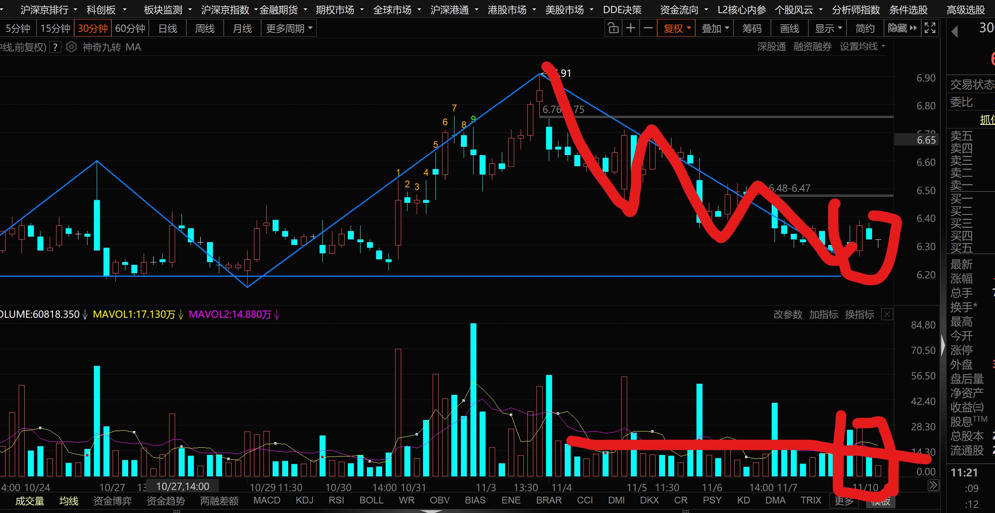The width and height of the screenshot is (995, 513).
Task: Toggle 隐藏 to hide side panel
Action: pyautogui.click(x=902, y=28)
